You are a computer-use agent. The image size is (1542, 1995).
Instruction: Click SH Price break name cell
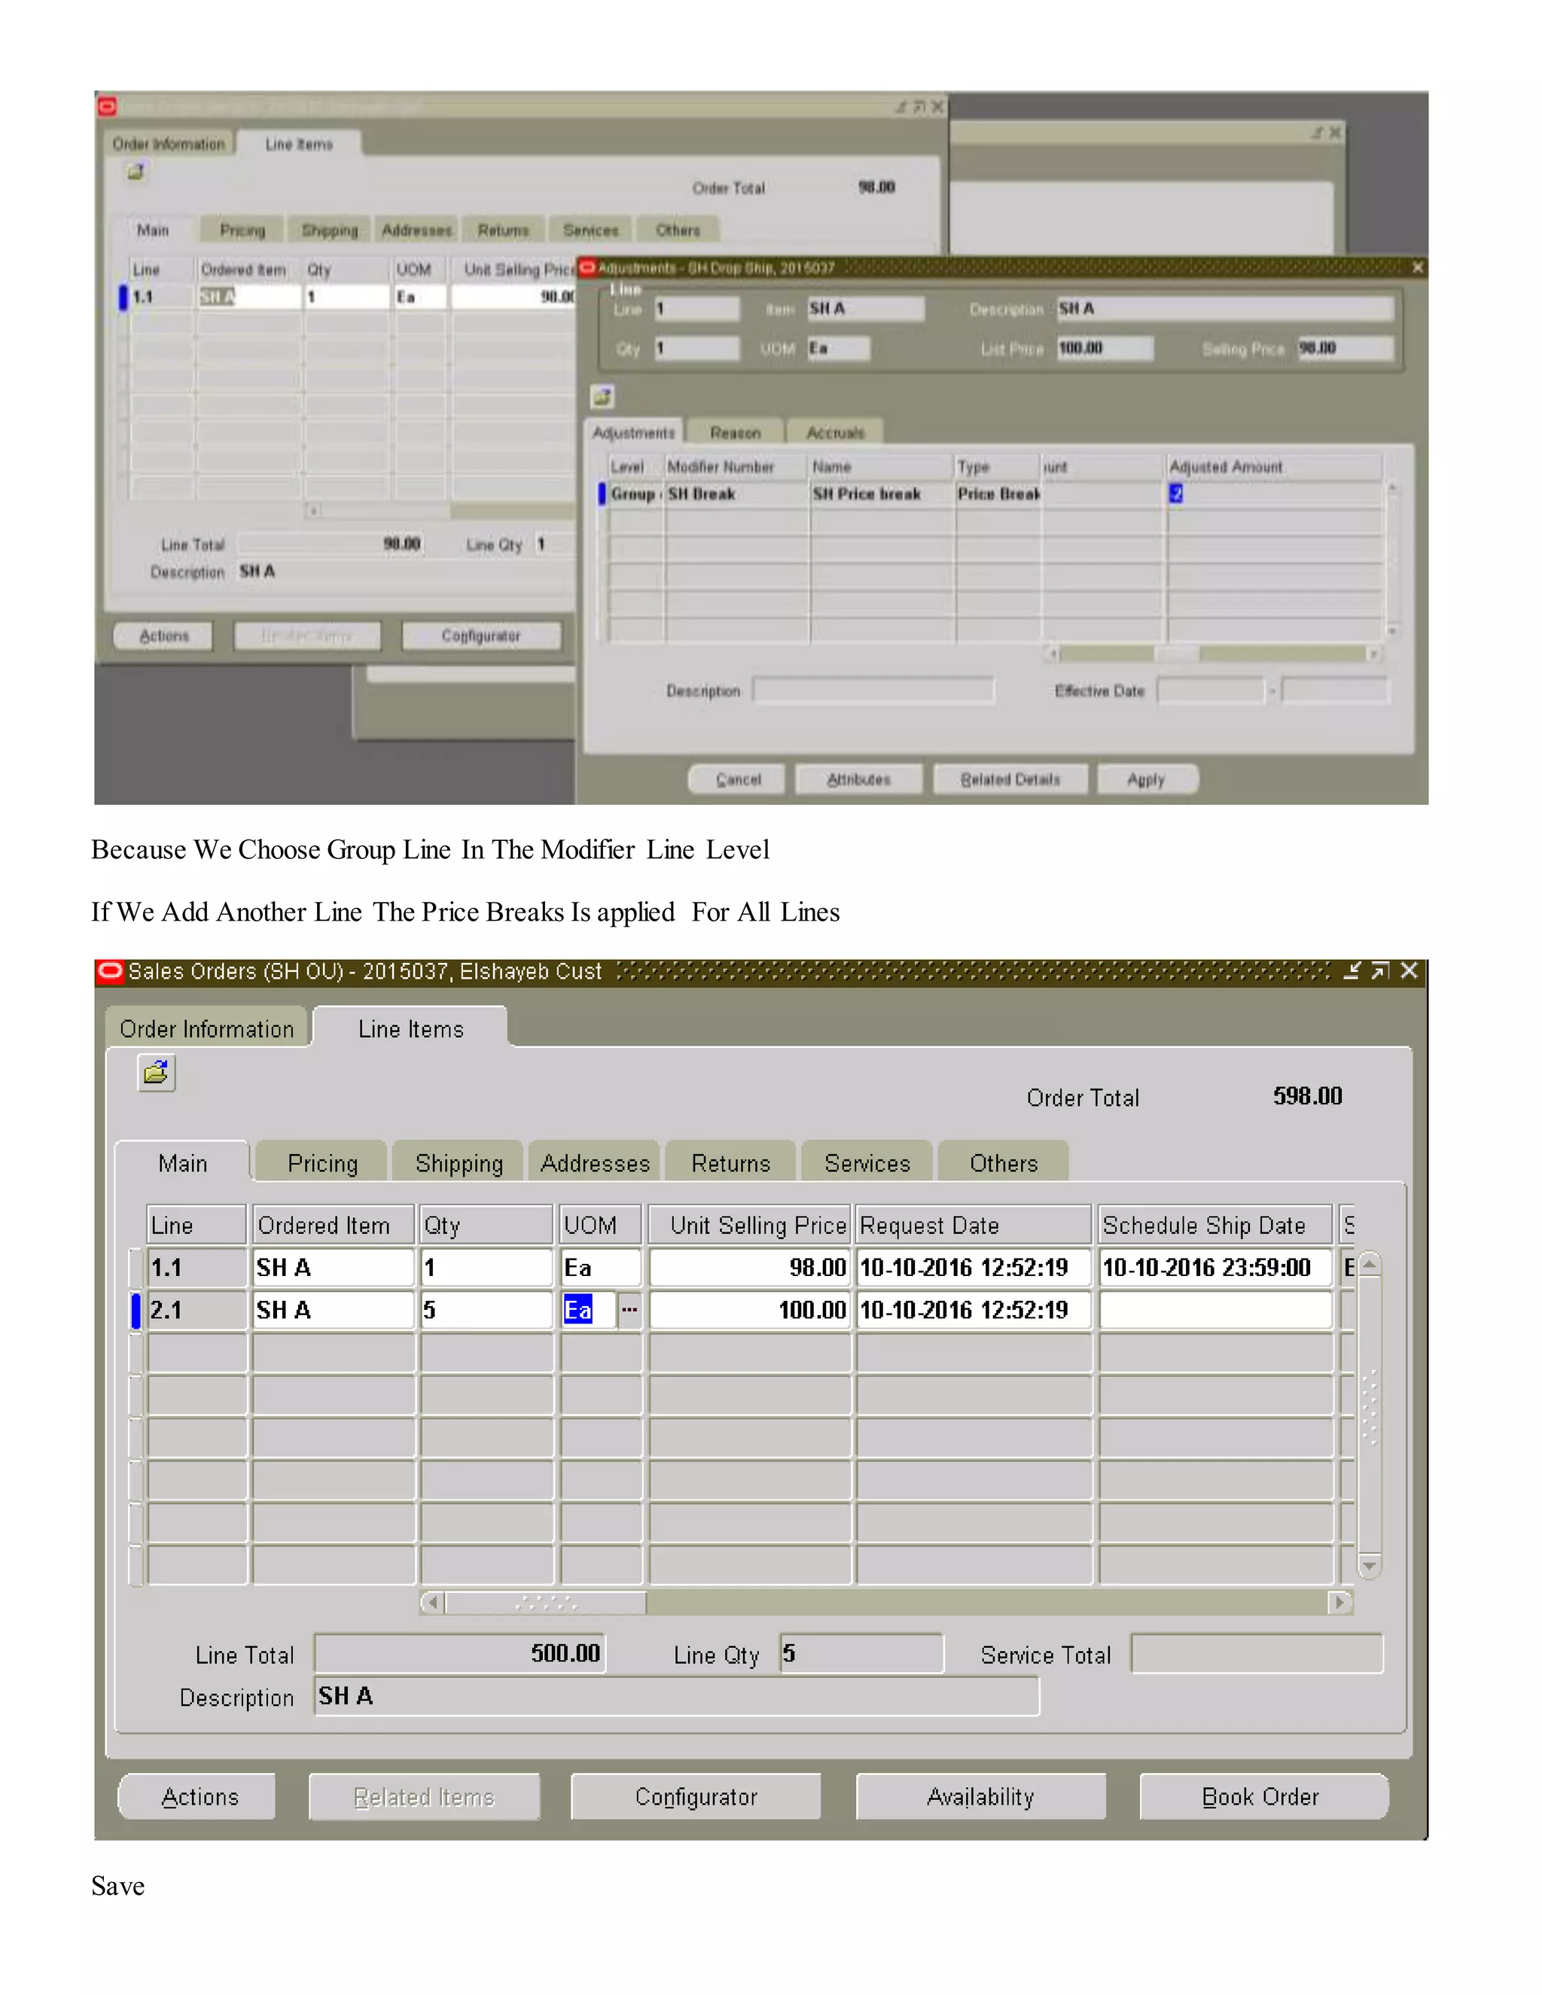882,494
